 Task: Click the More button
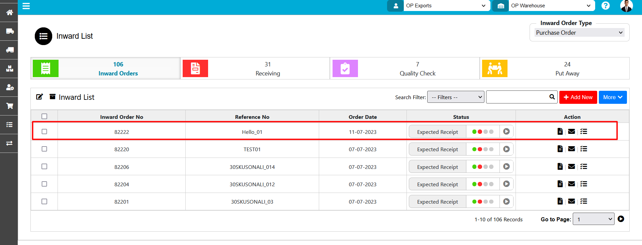(x=612, y=97)
